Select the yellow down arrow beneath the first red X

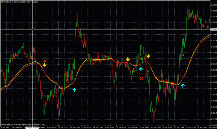(44, 65)
